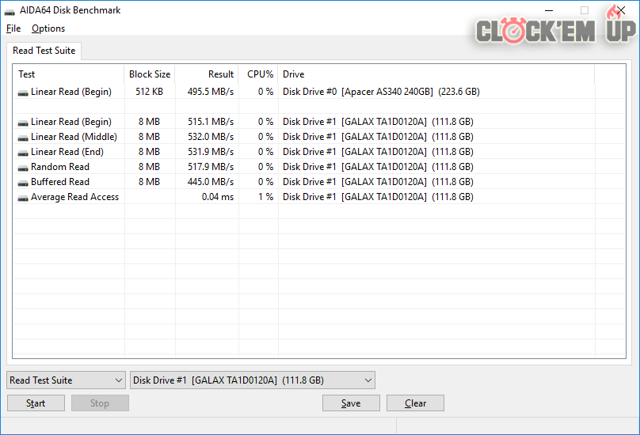Click the Result column header
This screenshot has width=640, height=435.
click(x=207, y=74)
